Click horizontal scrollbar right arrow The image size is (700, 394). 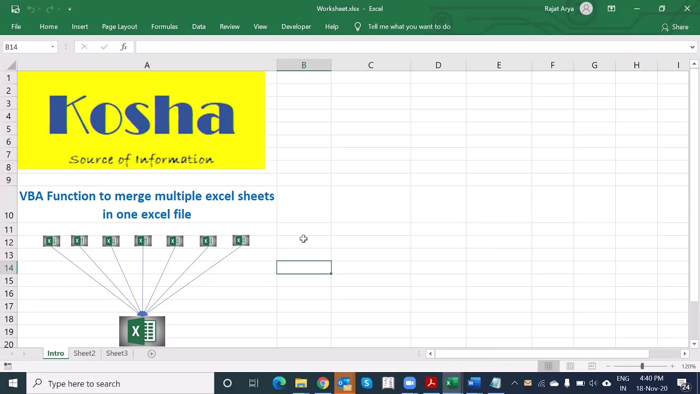685,354
